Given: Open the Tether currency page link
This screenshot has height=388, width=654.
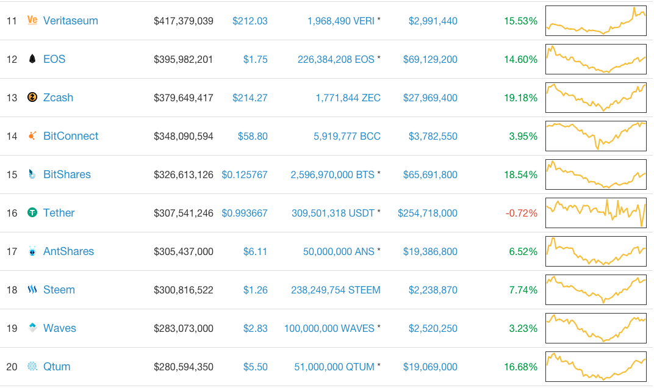Looking at the screenshot, I should [59, 213].
